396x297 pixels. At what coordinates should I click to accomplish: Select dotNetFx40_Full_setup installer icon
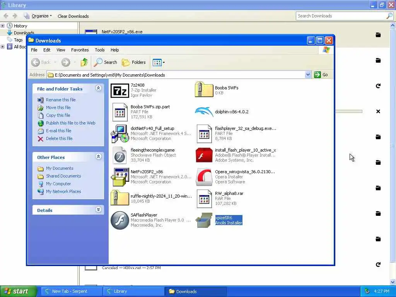(120, 133)
